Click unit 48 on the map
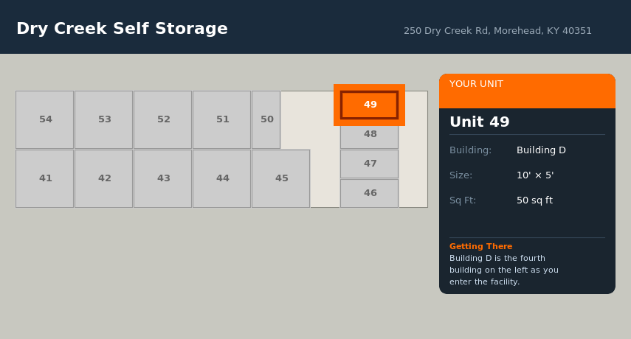 pyautogui.click(x=369, y=136)
